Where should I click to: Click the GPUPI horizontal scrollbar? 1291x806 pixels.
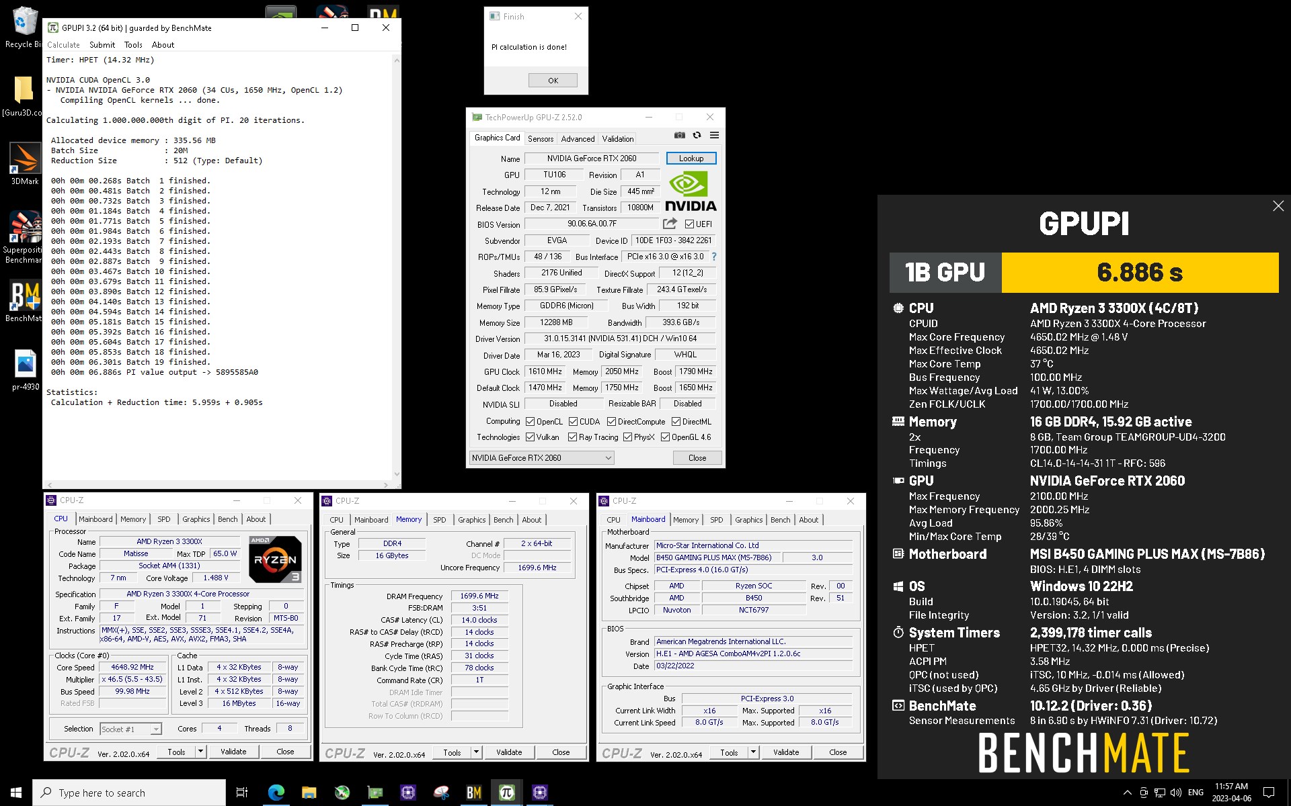tap(217, 484)
